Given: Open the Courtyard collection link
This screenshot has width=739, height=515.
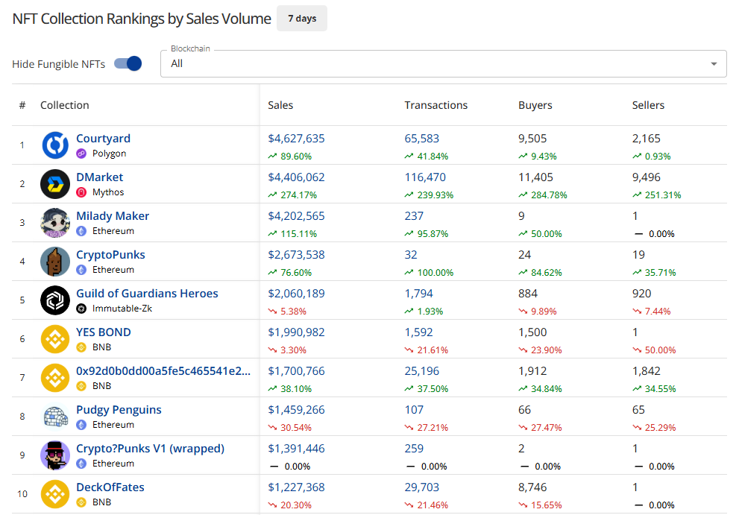Looking at the screenshot, I should (x=103, y=139).
